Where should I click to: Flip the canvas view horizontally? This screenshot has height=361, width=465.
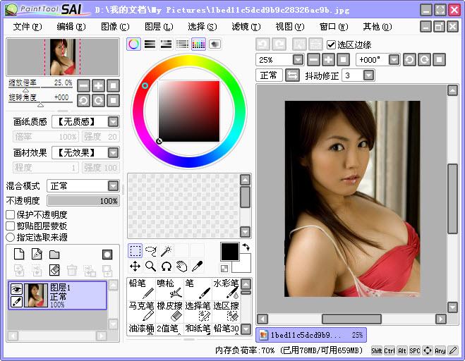click(292, 75)
